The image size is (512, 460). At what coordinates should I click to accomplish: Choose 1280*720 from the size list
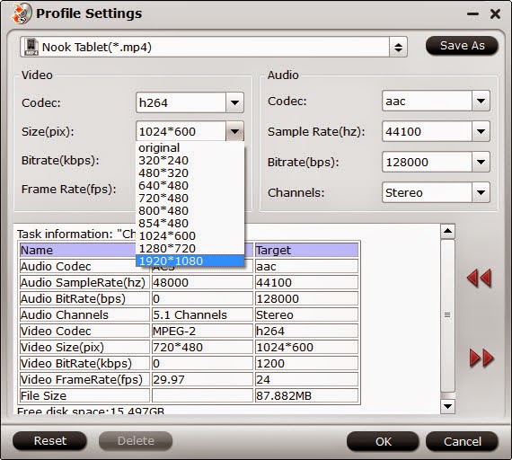(190, 248)
